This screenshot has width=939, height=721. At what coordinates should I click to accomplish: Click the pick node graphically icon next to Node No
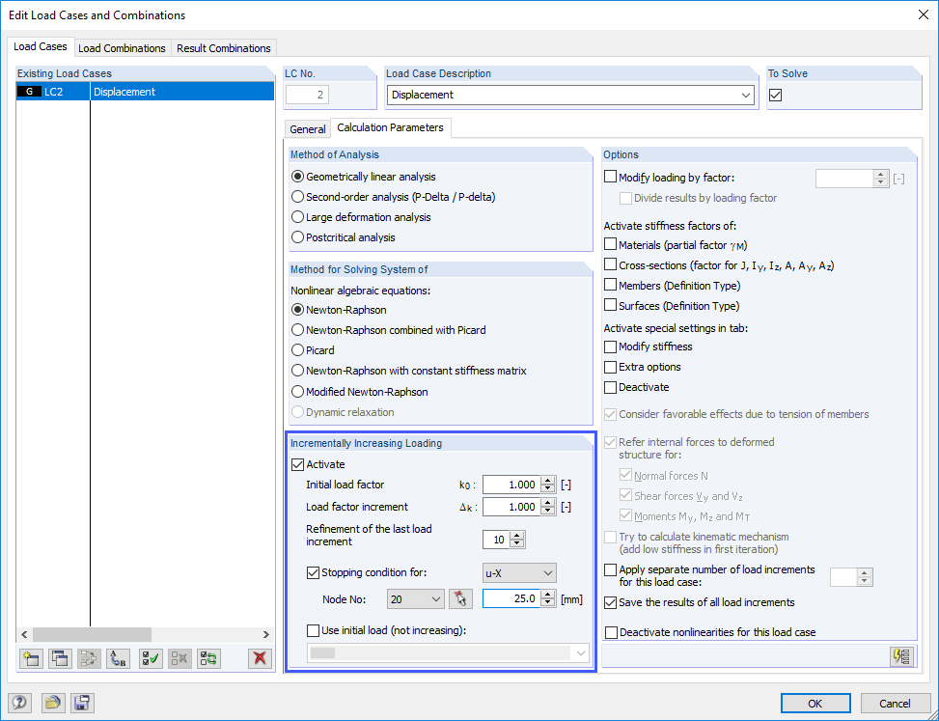click(460, 598)
